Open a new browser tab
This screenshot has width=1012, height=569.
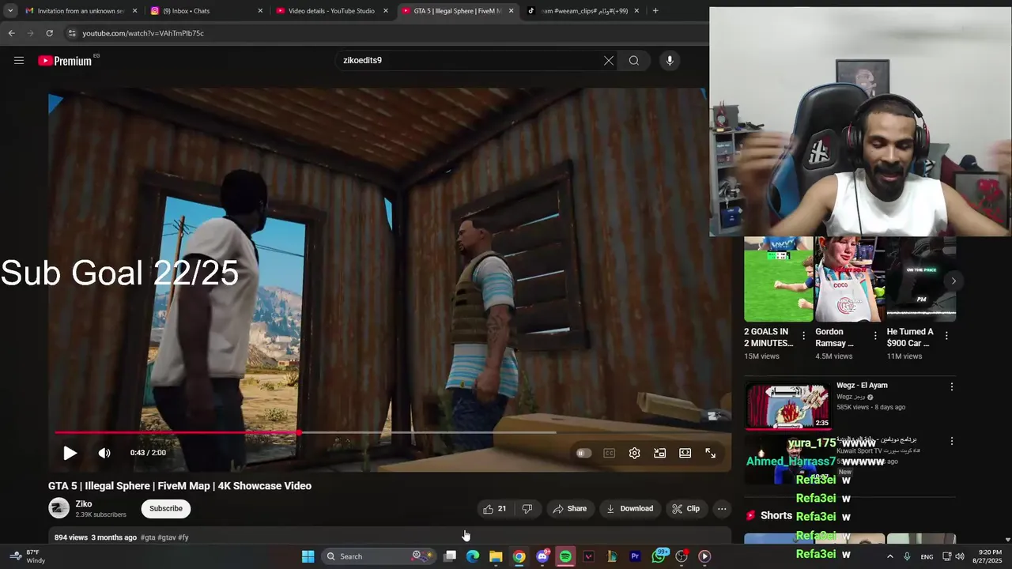click(655, 11)
